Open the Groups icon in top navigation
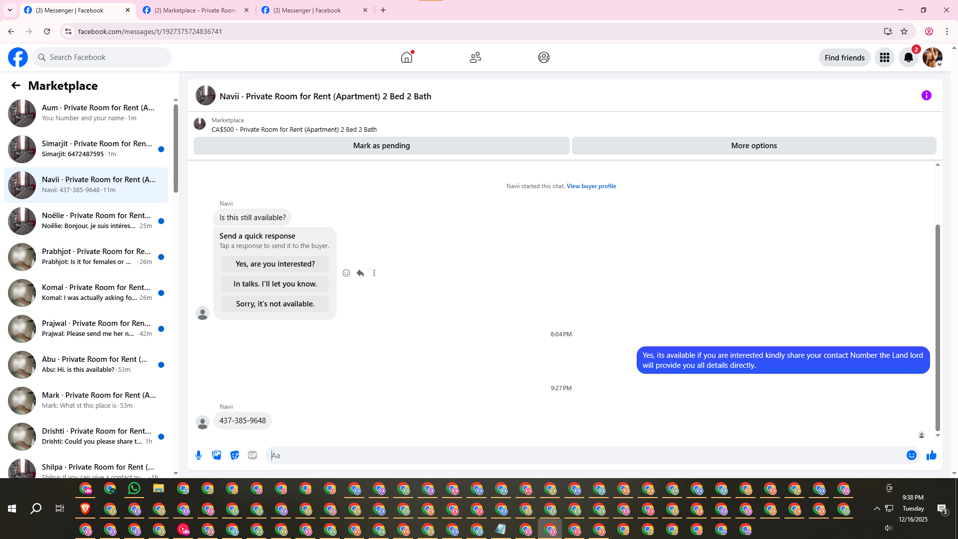The height and width of the screenshot is (539, 958). pyautogui.click(x=544, y=57)
